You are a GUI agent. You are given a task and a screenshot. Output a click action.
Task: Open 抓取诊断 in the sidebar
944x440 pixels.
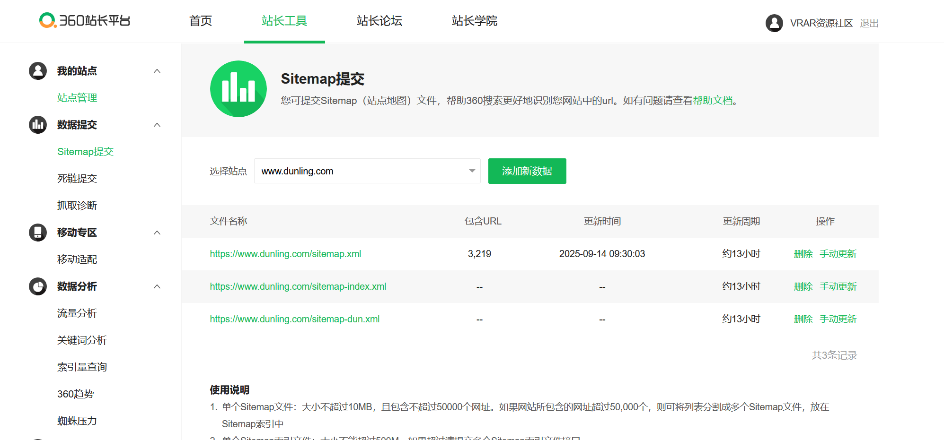click(77, 206)
